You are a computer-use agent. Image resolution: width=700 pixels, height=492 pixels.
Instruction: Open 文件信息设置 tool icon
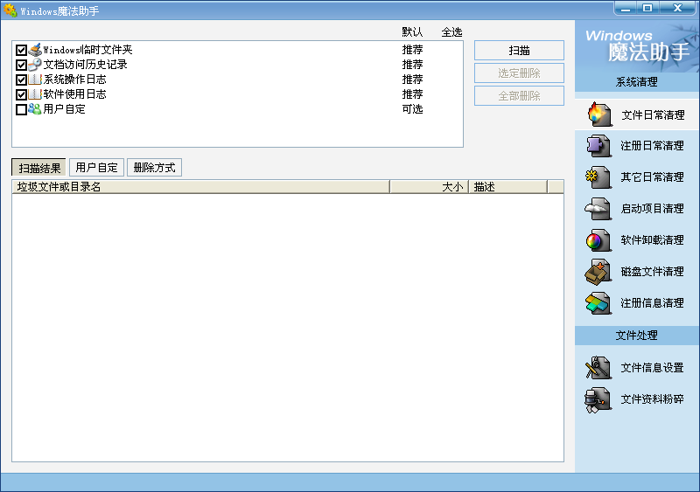[598, 368]
